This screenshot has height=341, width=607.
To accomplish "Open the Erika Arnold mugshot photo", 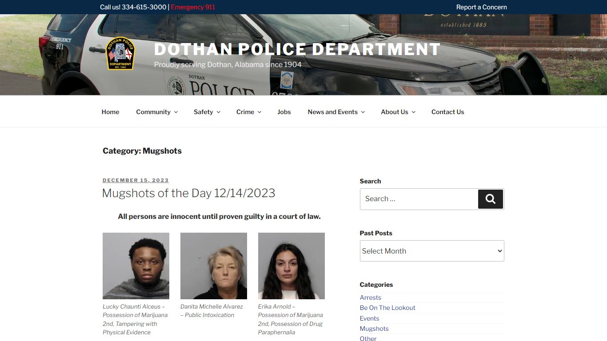I will pos(292,266).
